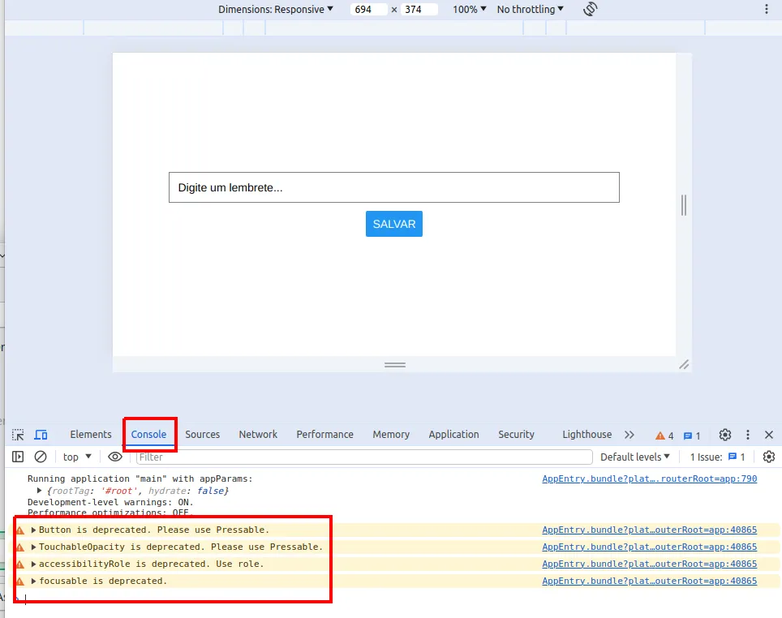782x618 pixels.
Task: Click the SALVAR button
Action: [394, 224]
